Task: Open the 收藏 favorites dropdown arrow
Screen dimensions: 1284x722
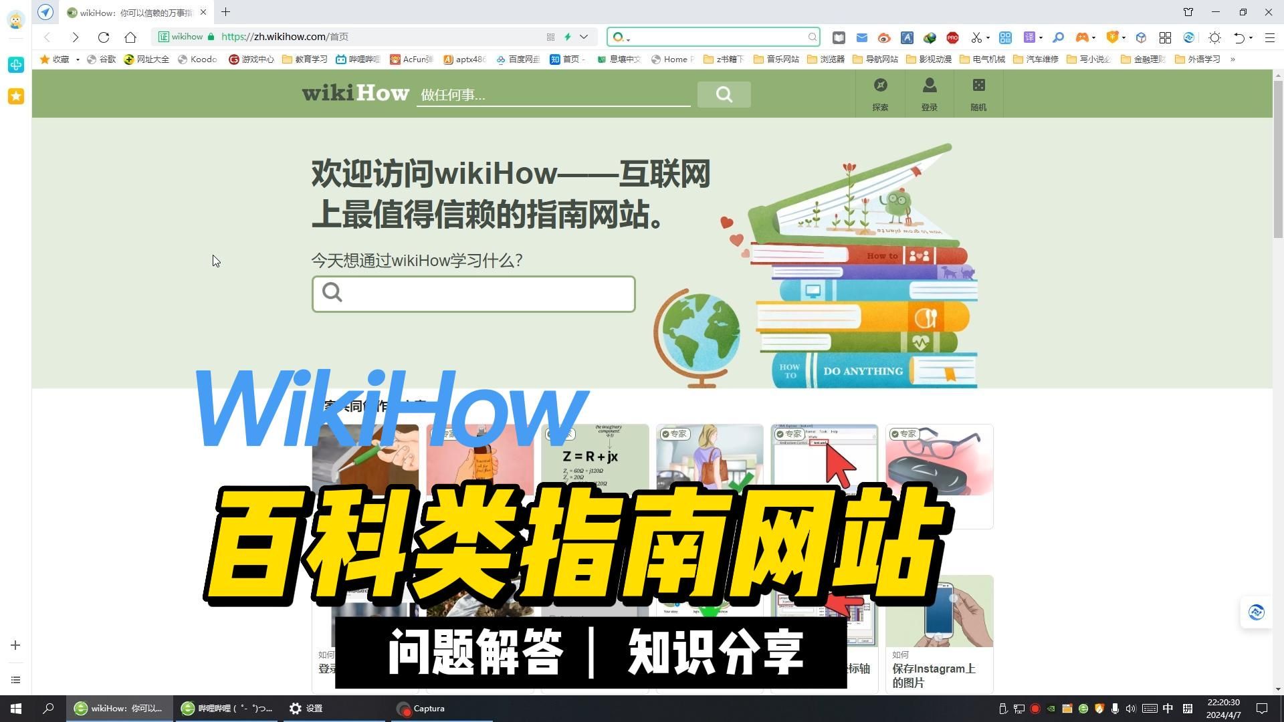Action: point(78,59)
